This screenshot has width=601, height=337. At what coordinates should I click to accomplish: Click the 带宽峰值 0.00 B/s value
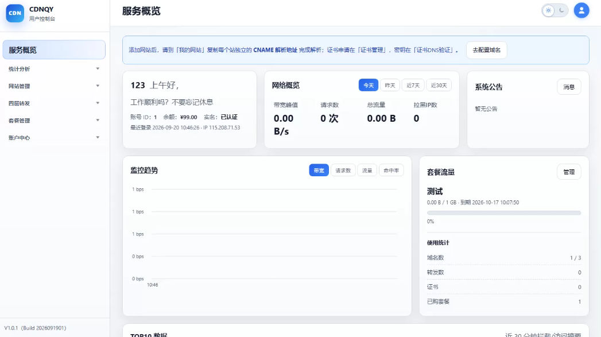(x=284, y=125)
